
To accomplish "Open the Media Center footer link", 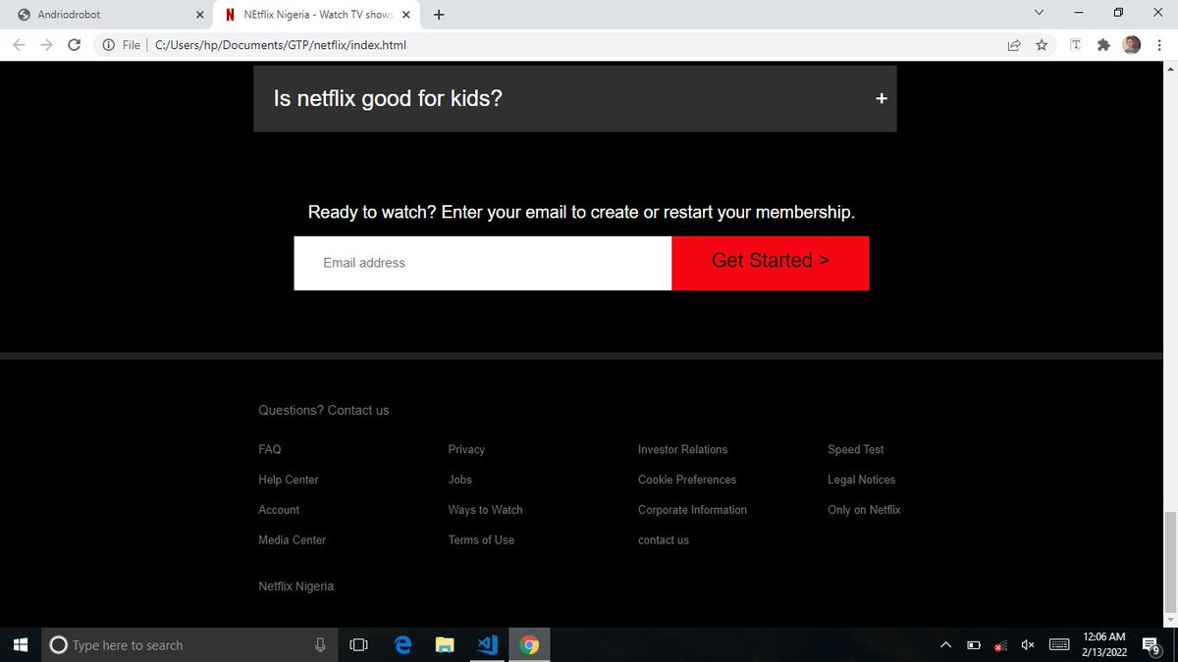I will click(x=293, y=540).
